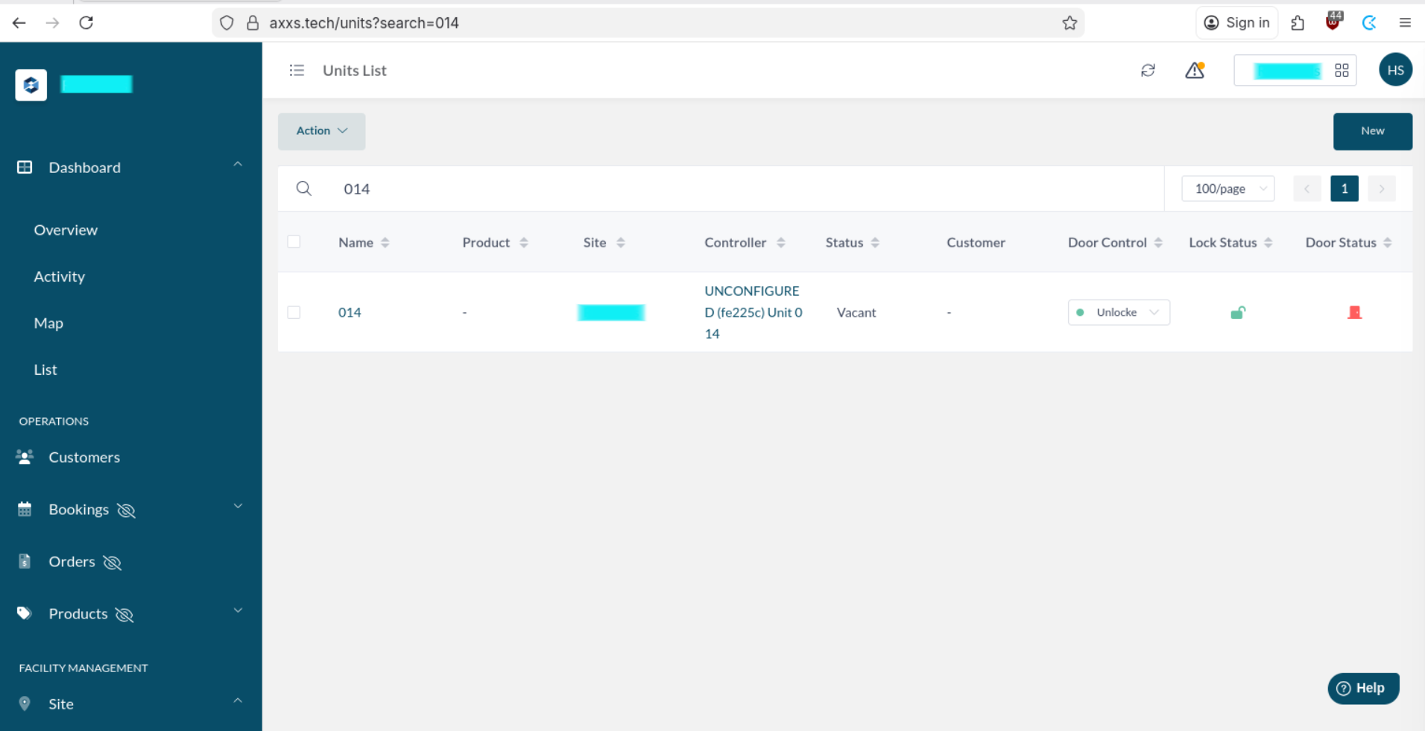Viewport: 1425px width, 731px height.
Task: Open Dashboard in the sidebar
Action: click(84, 168)
